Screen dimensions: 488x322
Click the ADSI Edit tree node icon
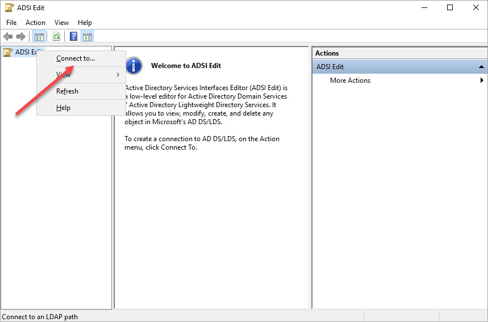(x=8, y=52)
